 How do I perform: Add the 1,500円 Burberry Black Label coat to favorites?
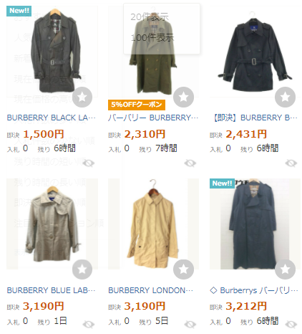click(82, 97)
